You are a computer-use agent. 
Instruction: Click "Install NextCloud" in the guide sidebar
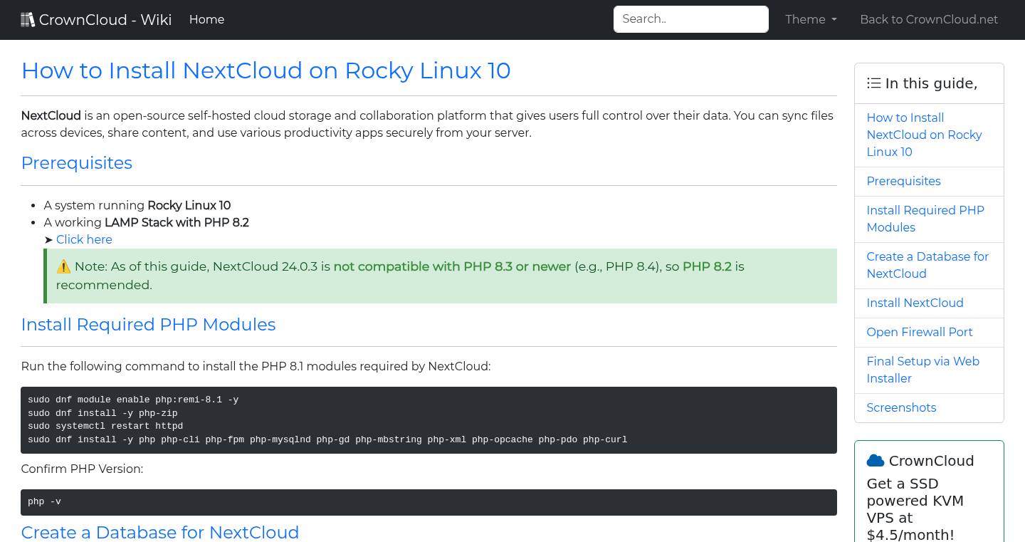pos(915,303)
